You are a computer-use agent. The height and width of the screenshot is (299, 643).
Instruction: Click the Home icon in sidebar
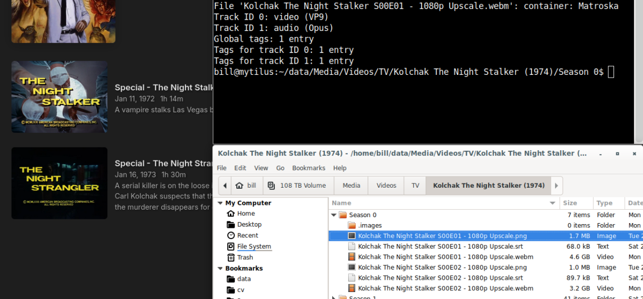[231, 213]
